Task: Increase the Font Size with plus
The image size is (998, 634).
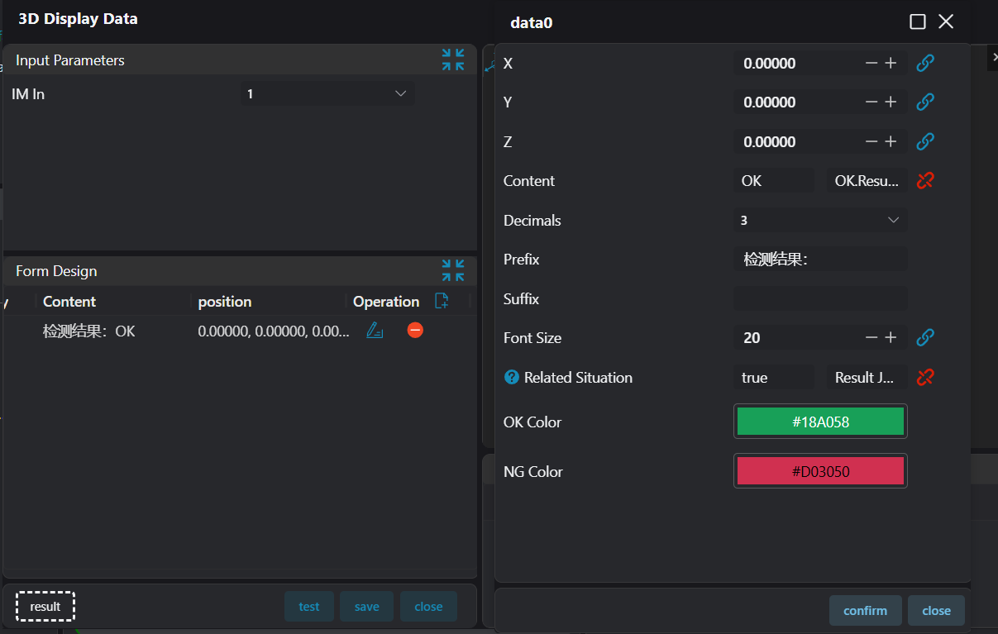Action: coord(891,337)
